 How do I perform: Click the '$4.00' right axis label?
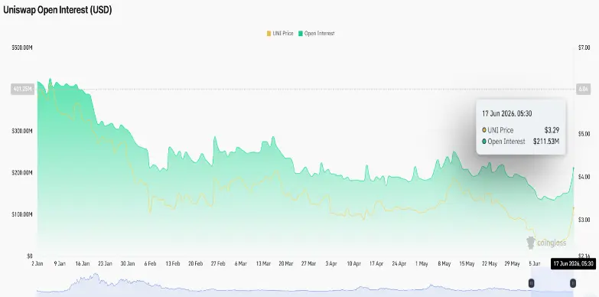584,177
